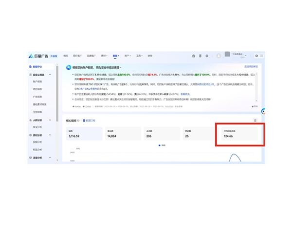This screenshot has width=292, height=238.
Task: Click the user avatar circle
Action: [x=219, y=56]
